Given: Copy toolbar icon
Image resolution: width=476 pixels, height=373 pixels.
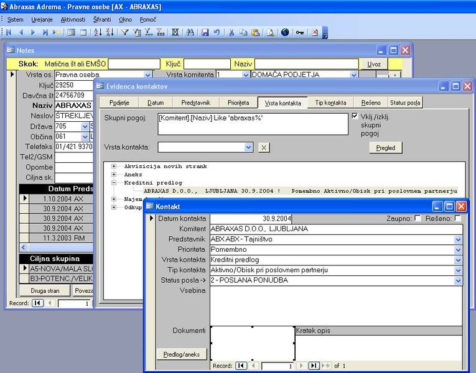Looking at the screenshot, I should tap(243, 32).
